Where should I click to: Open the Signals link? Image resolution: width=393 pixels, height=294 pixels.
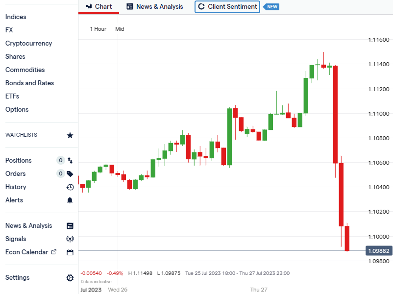(16, 239)
